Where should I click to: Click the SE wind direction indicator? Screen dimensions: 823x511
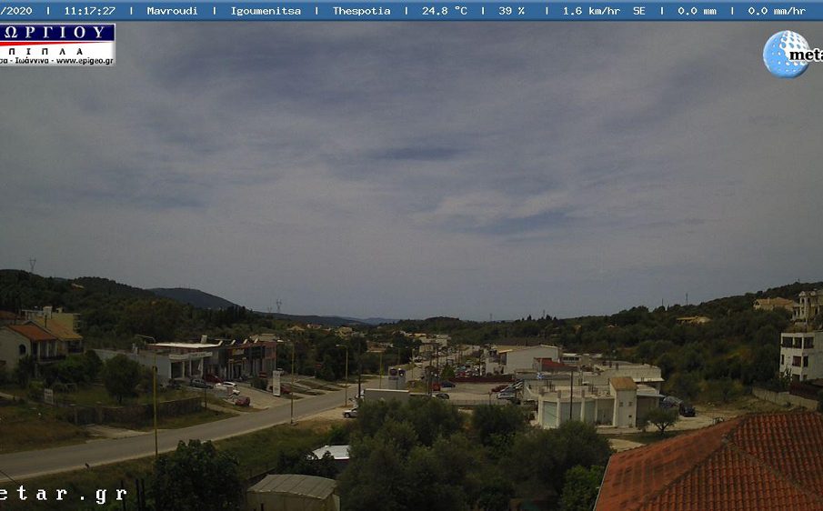point(638,11)
